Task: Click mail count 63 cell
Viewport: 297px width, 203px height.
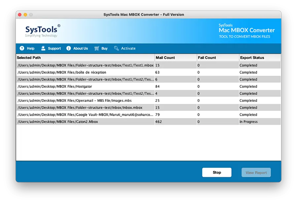Action: 176,72
